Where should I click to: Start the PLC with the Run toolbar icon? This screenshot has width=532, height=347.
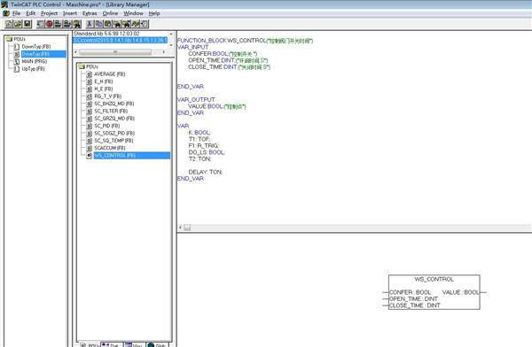(x=41, y=24)
